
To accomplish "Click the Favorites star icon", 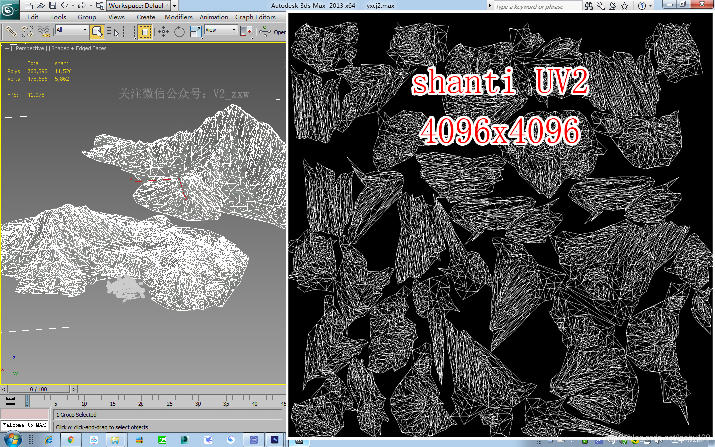I will (625, 6).
